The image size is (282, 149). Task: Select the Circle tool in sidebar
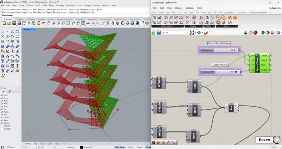click(x=3, y=36)
